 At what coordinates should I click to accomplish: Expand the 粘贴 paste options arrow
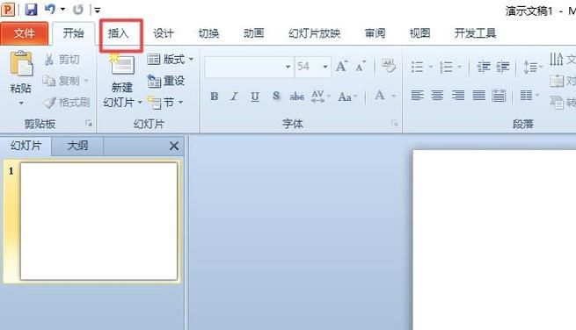(21, 103)
